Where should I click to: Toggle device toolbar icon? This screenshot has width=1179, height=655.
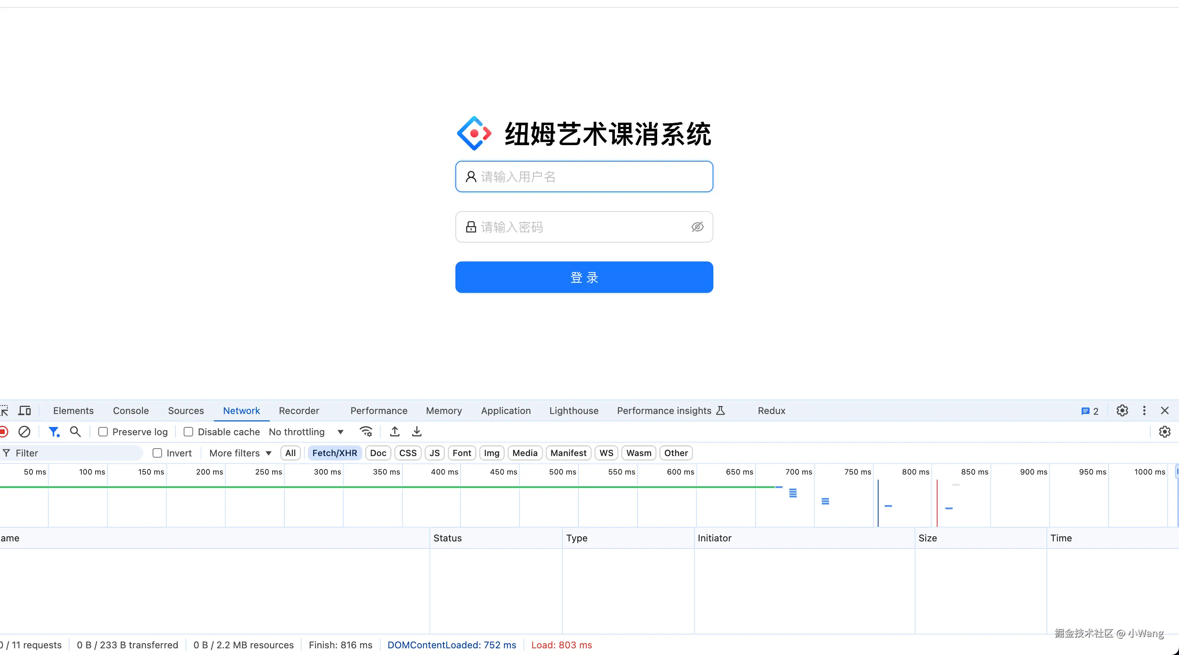pyautogui.click(x=24, y=410)
